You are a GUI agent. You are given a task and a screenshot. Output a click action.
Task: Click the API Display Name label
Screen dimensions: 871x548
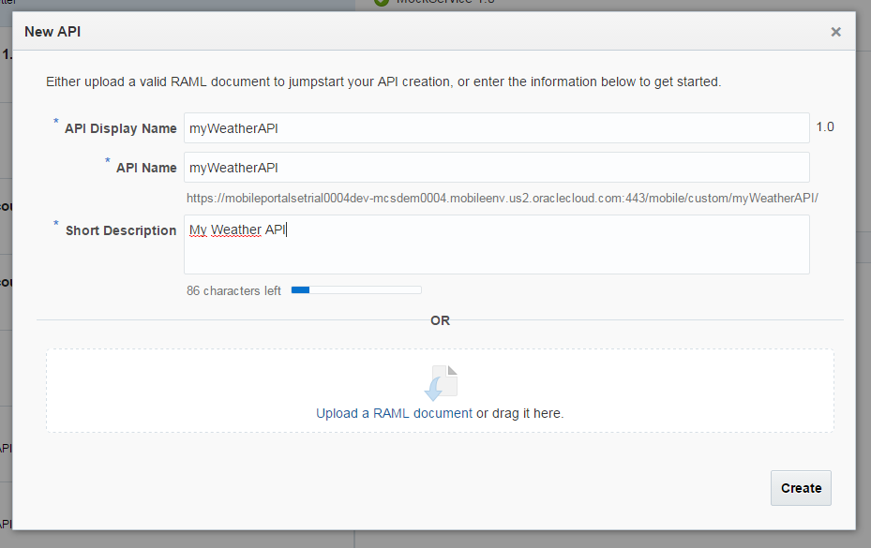coord(120,128)
